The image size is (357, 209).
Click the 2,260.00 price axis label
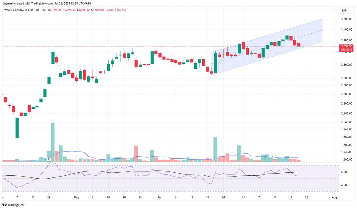click(x=347, y=104)
